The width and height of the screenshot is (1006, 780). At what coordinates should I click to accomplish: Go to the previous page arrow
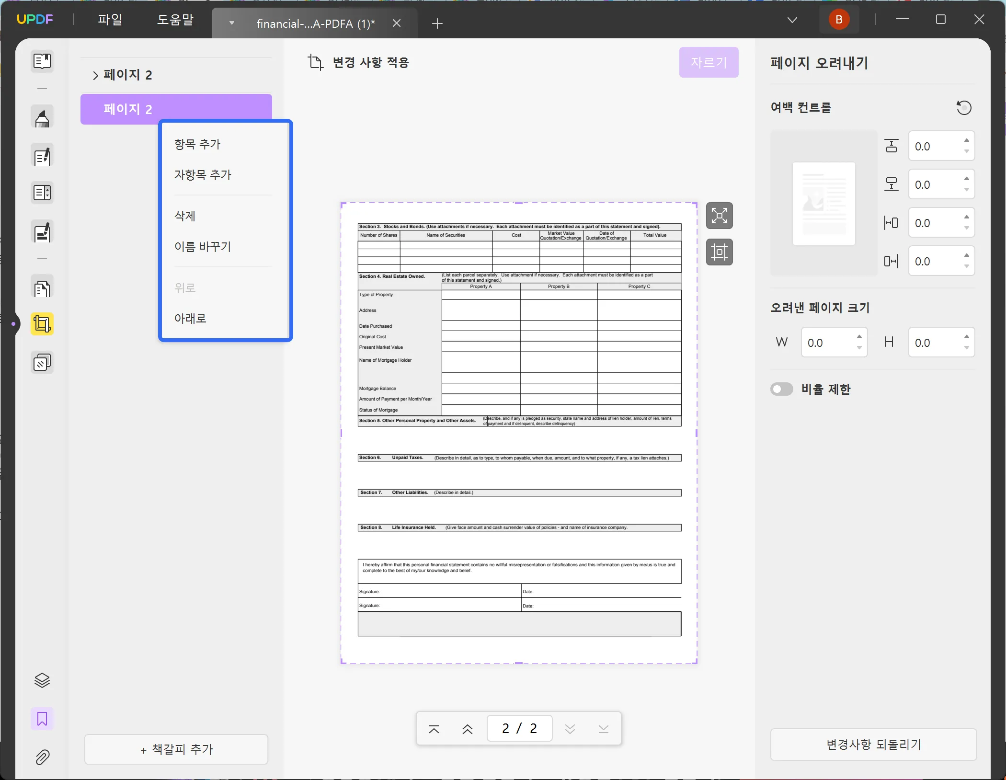click(468, 729)
